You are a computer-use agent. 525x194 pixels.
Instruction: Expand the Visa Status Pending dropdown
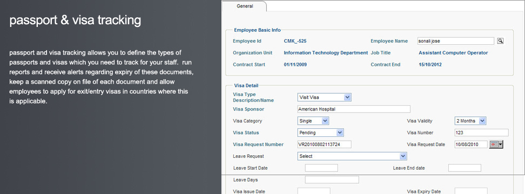320,133
